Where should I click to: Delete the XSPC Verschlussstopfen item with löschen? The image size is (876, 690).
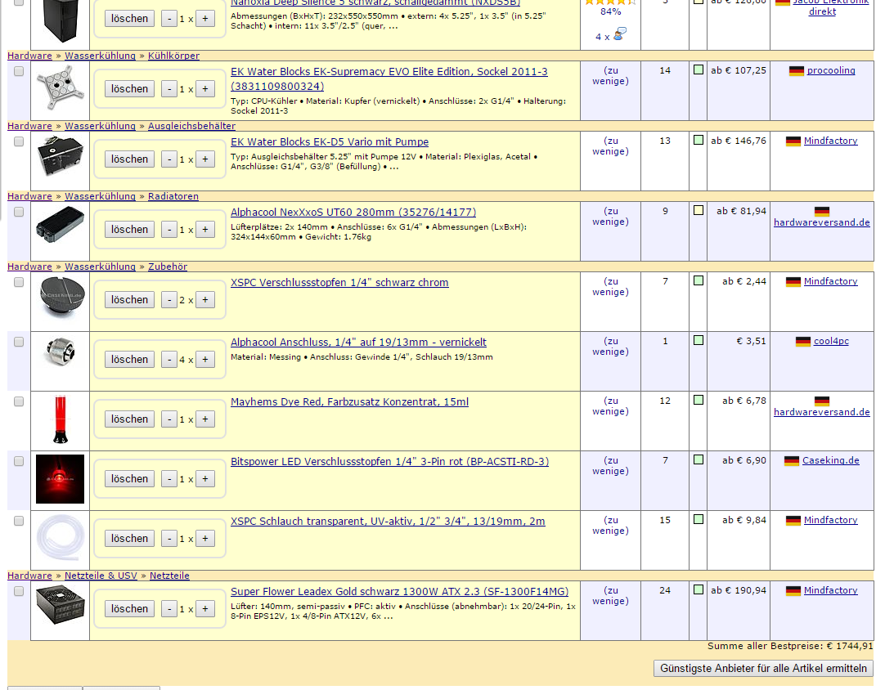(129, 300)
